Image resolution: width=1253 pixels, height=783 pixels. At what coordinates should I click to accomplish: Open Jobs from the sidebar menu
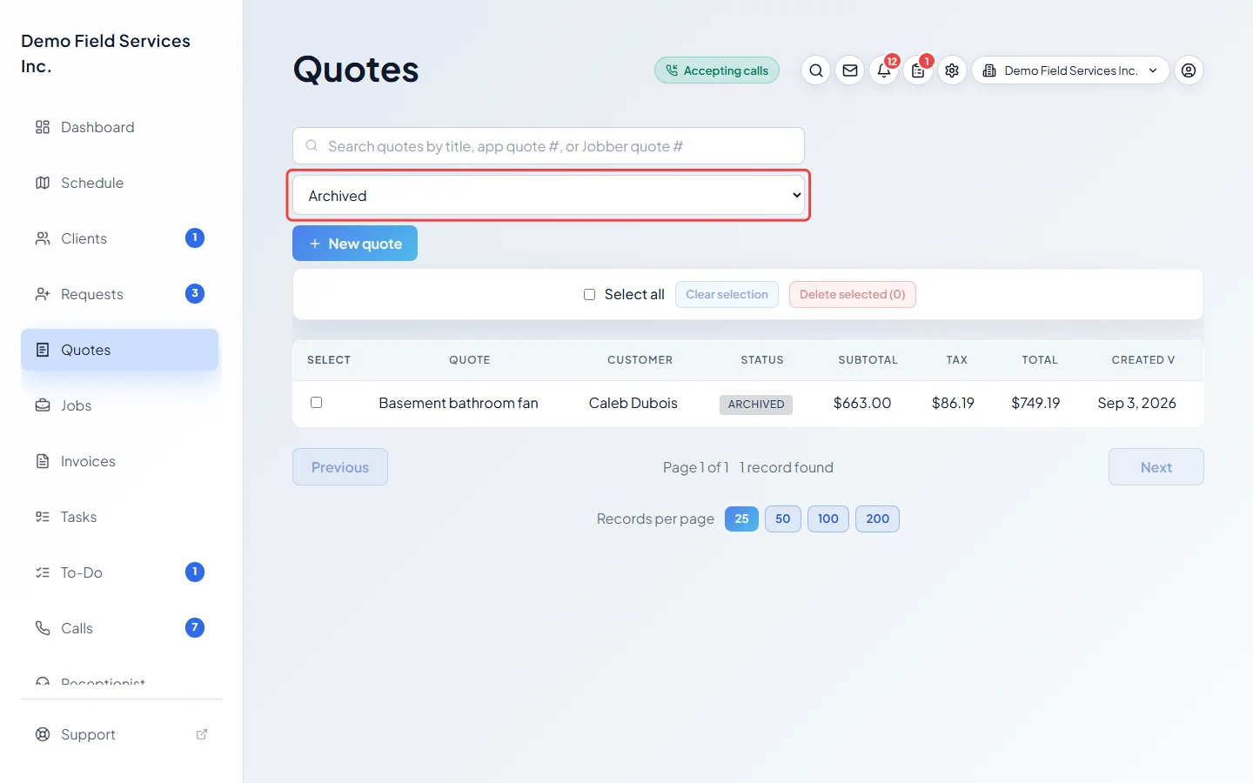pyautogui.click(x=120, y=405)
